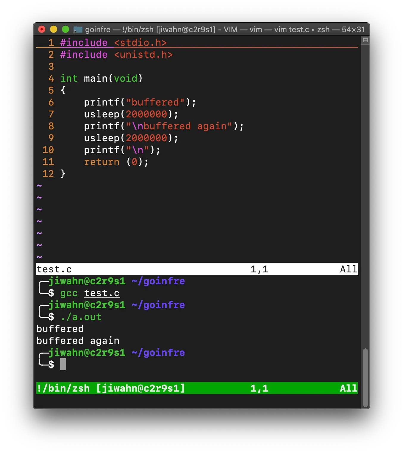Click '!/bin/zsh [jiwahn@c2r9s1]' in green status line
The height and width of the screenshot is (453, 403).
(x=110, y=388)
